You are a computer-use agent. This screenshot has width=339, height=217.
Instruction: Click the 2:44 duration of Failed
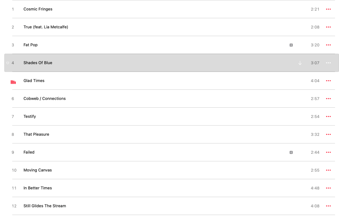coord(315,152)
